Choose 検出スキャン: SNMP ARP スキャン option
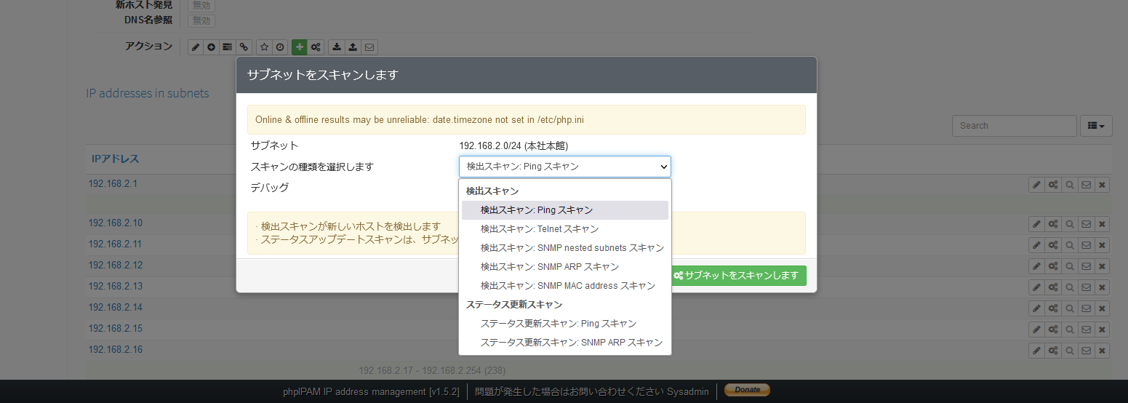 (549, 267)
